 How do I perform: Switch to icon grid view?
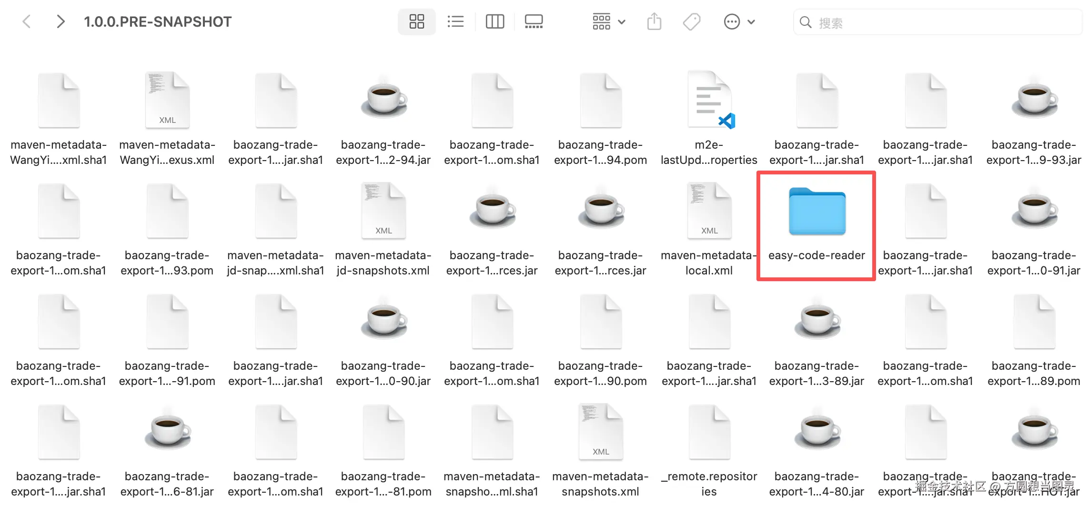417,21
